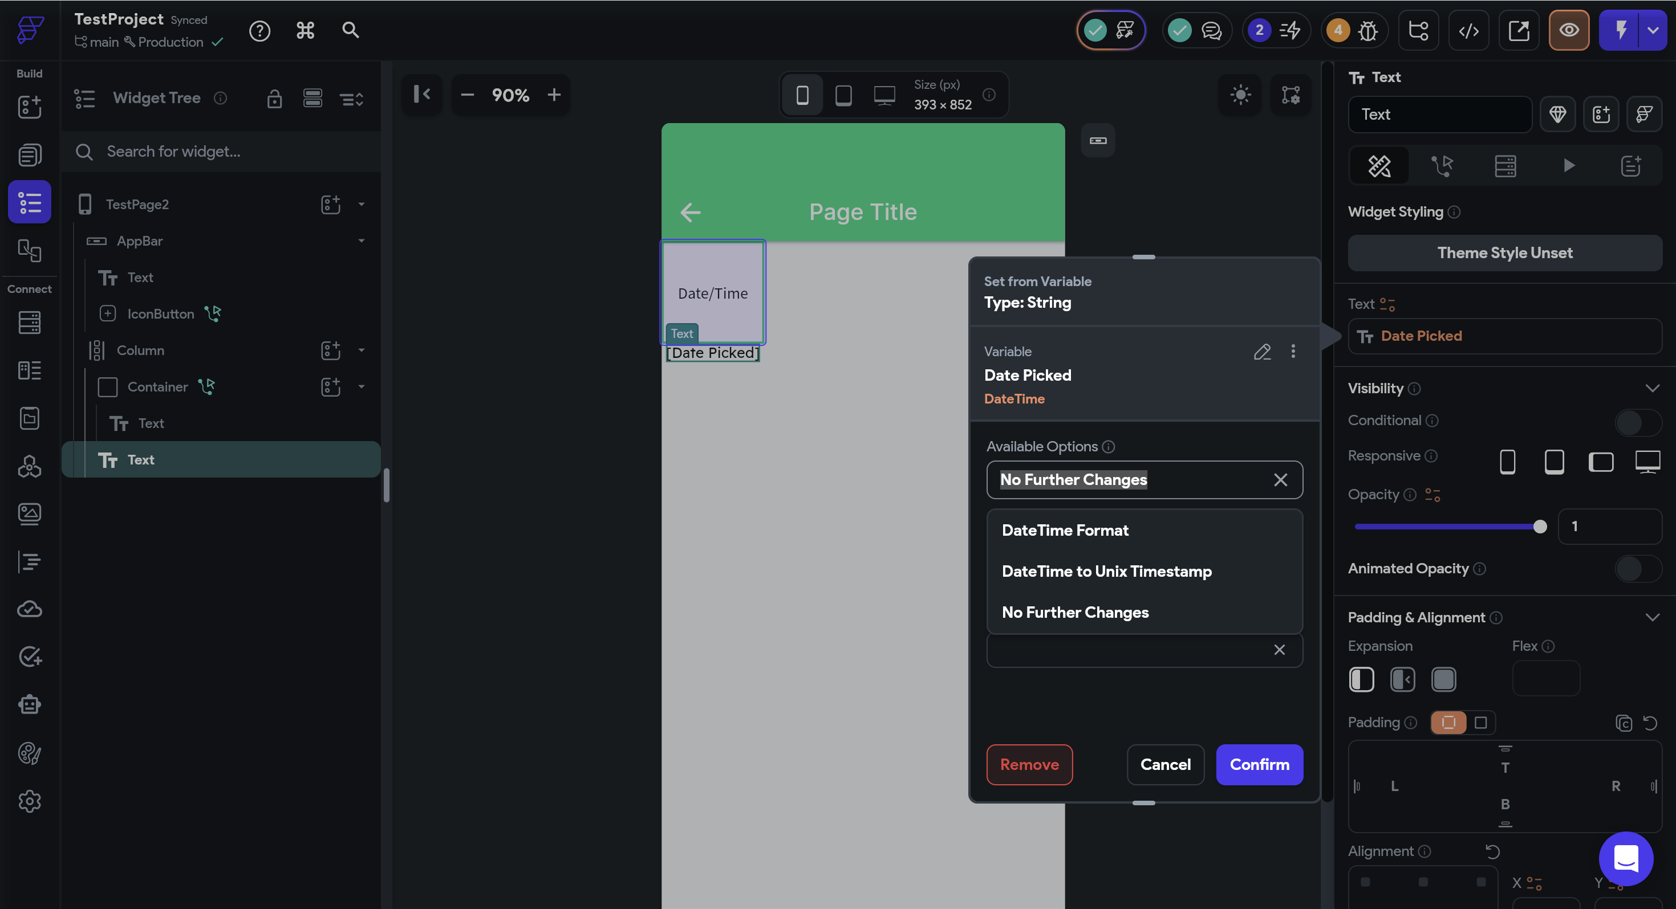Open the Developer Menu bug icon
1676x909 pixels.
pos(1367,31)
